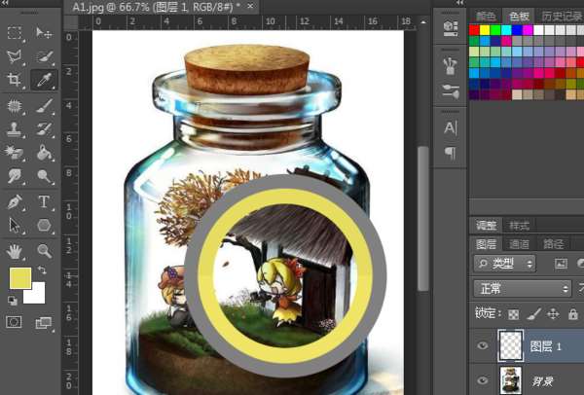The width and height of the screenshot is (584, 395).
Task: Switch to the 调整 tab
Action: pos(486,226)
